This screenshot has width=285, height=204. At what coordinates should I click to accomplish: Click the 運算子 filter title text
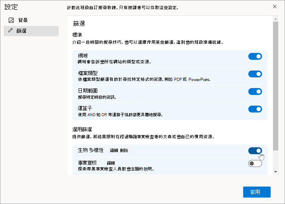click(85, 108)
